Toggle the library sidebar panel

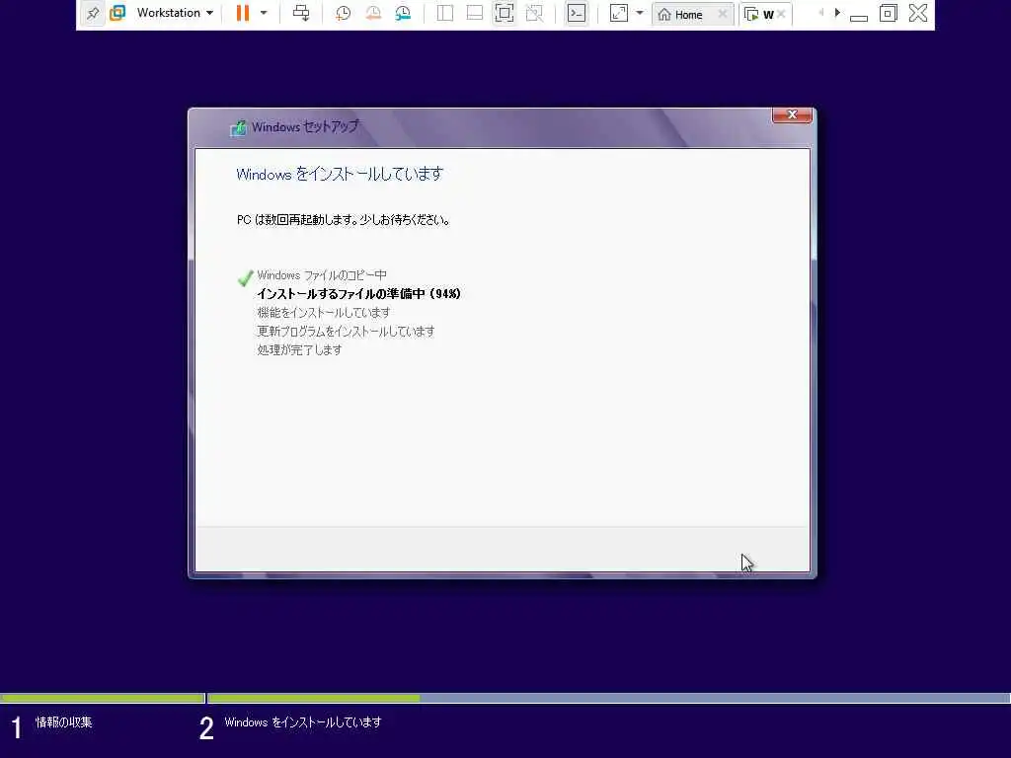(x=445, y=13)
